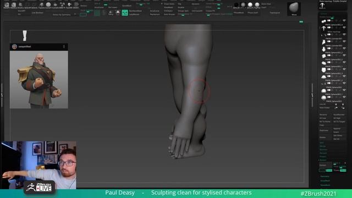This screenshot has width=352, height=198.
Task: Adjust the Thick slider under Extract
Action: [340, 167]
